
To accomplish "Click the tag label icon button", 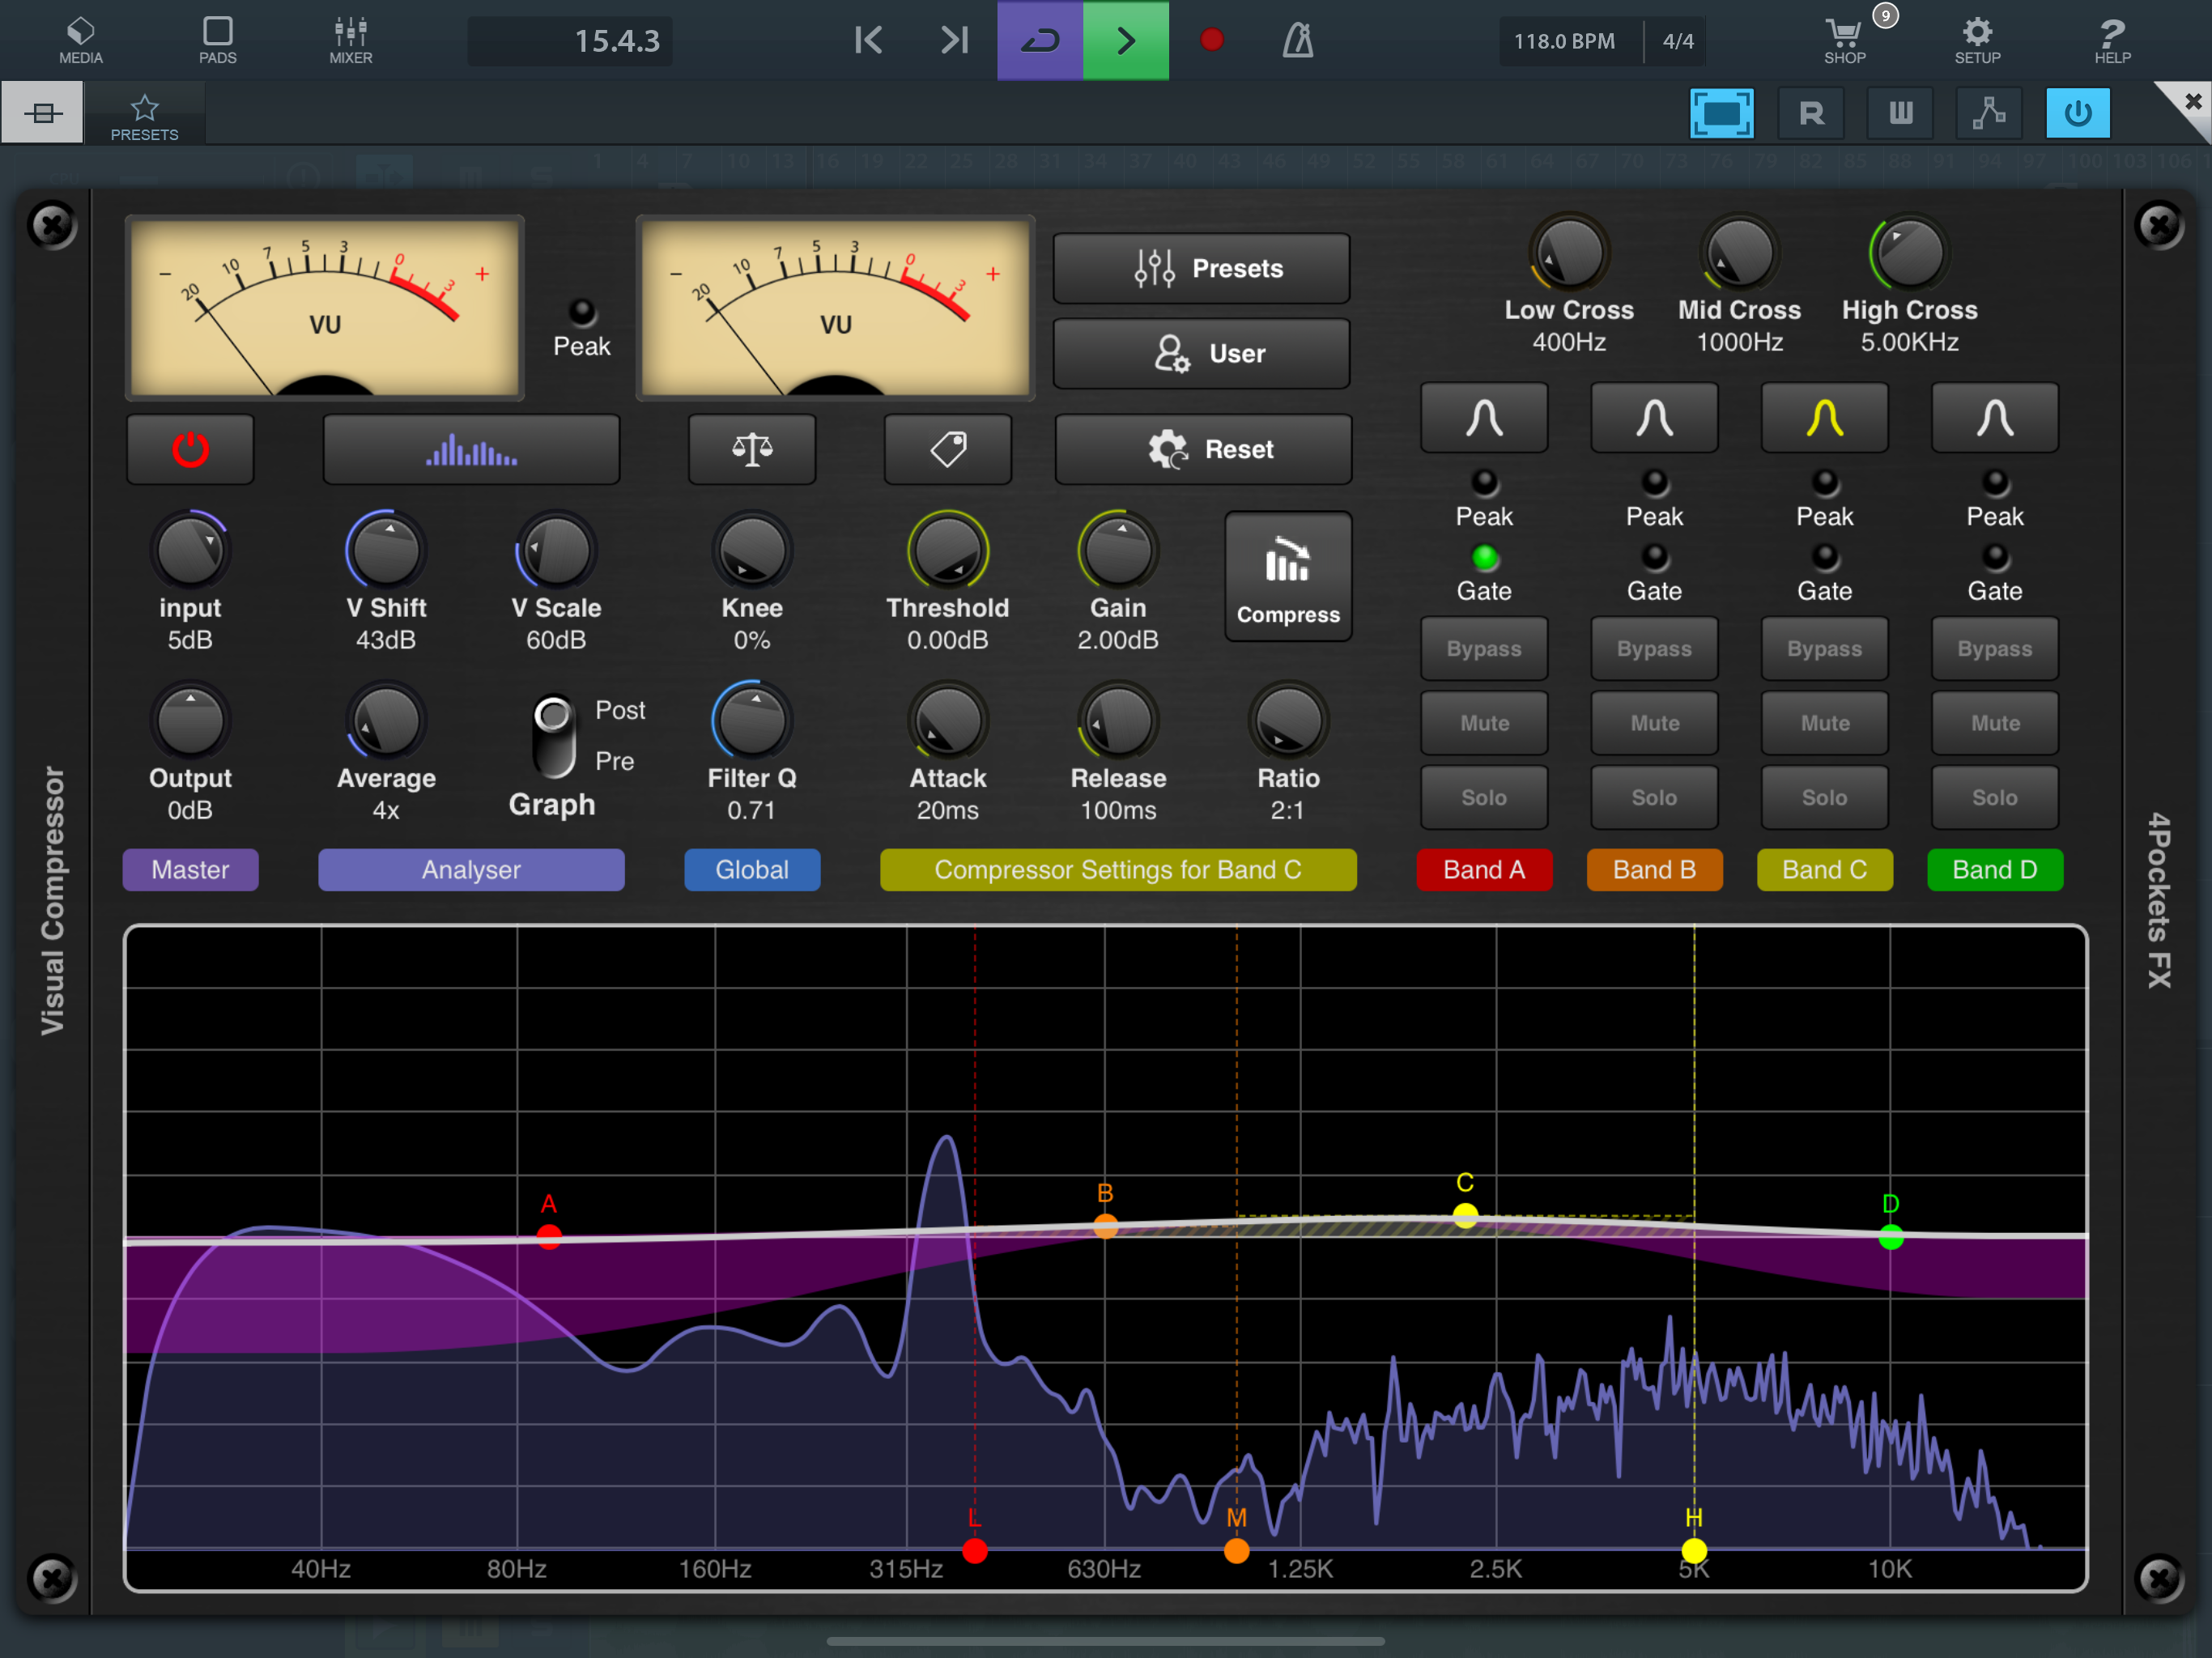I will 947,449.
